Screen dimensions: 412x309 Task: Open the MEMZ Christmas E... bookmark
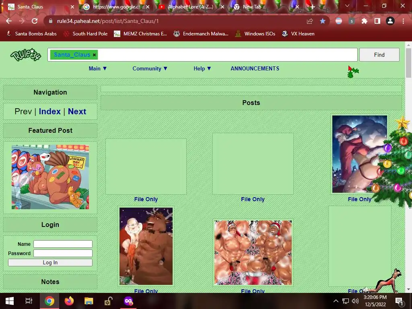[140, 34]
